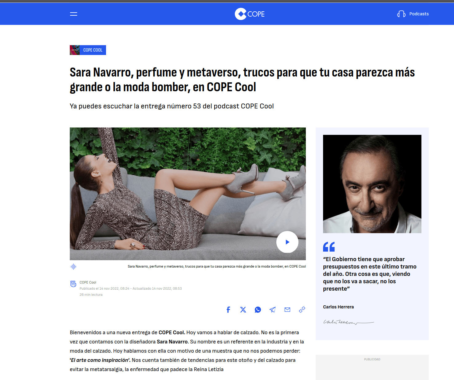454x380 pixels.
Task: Play the COPE Cool podcast audio
Action: pos(287,242)
